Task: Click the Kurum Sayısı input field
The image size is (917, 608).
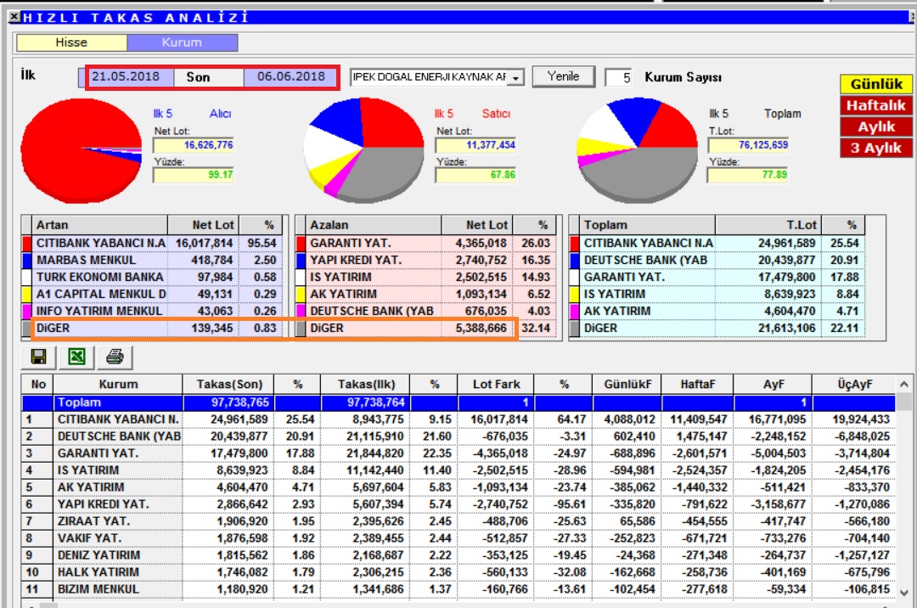Action: coord(619,77)
